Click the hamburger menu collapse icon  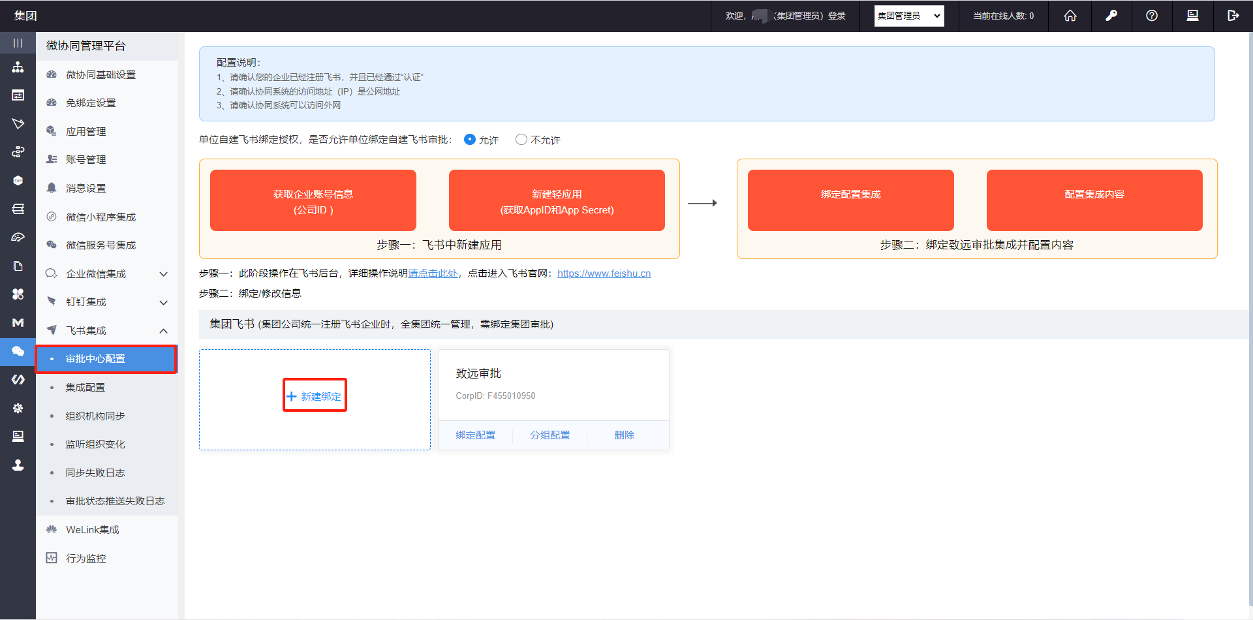coord(18,43)
